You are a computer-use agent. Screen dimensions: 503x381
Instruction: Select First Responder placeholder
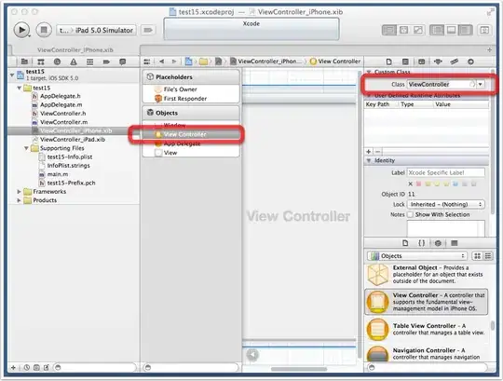[185, 99]
